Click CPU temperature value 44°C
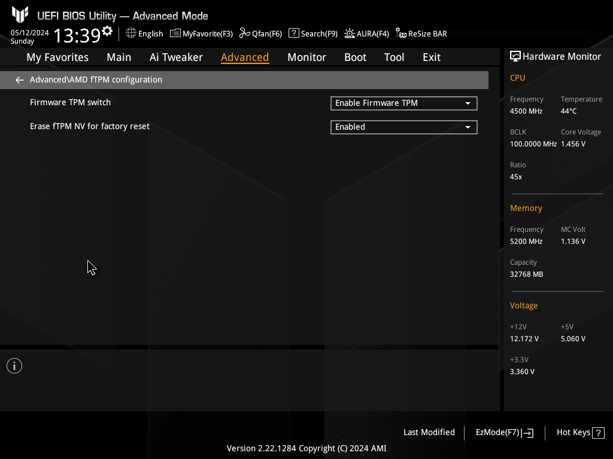The height and width of the screenshot is (459, 613). (x=569, y=111)
